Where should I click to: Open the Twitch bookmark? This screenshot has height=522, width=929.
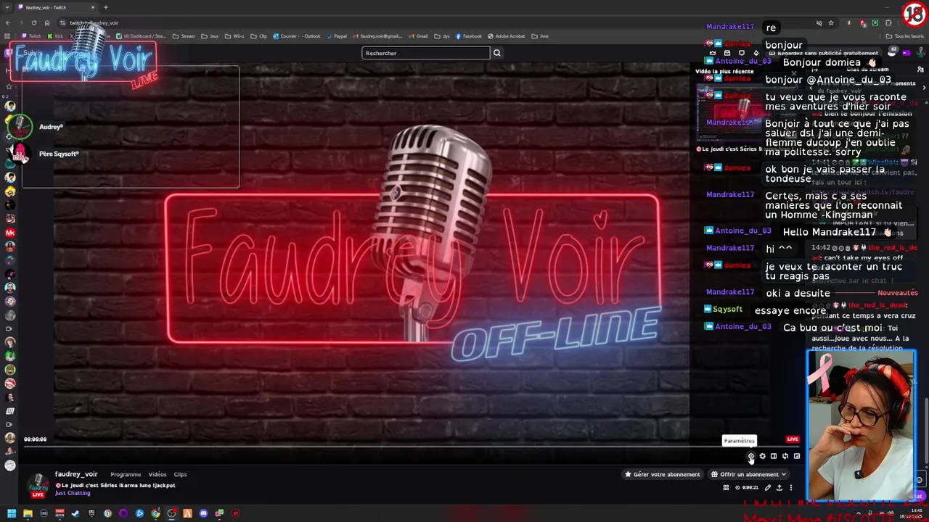tap(32, 36)
